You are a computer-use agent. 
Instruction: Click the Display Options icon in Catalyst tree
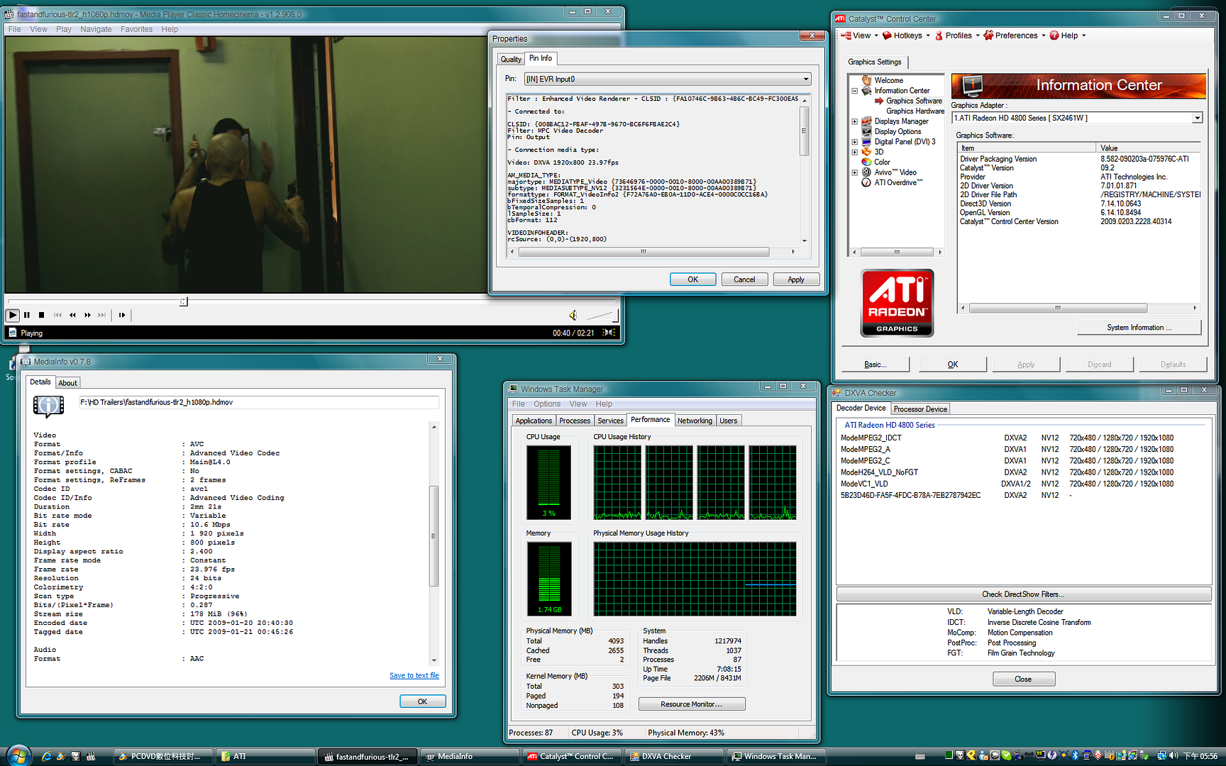(866, 131)
